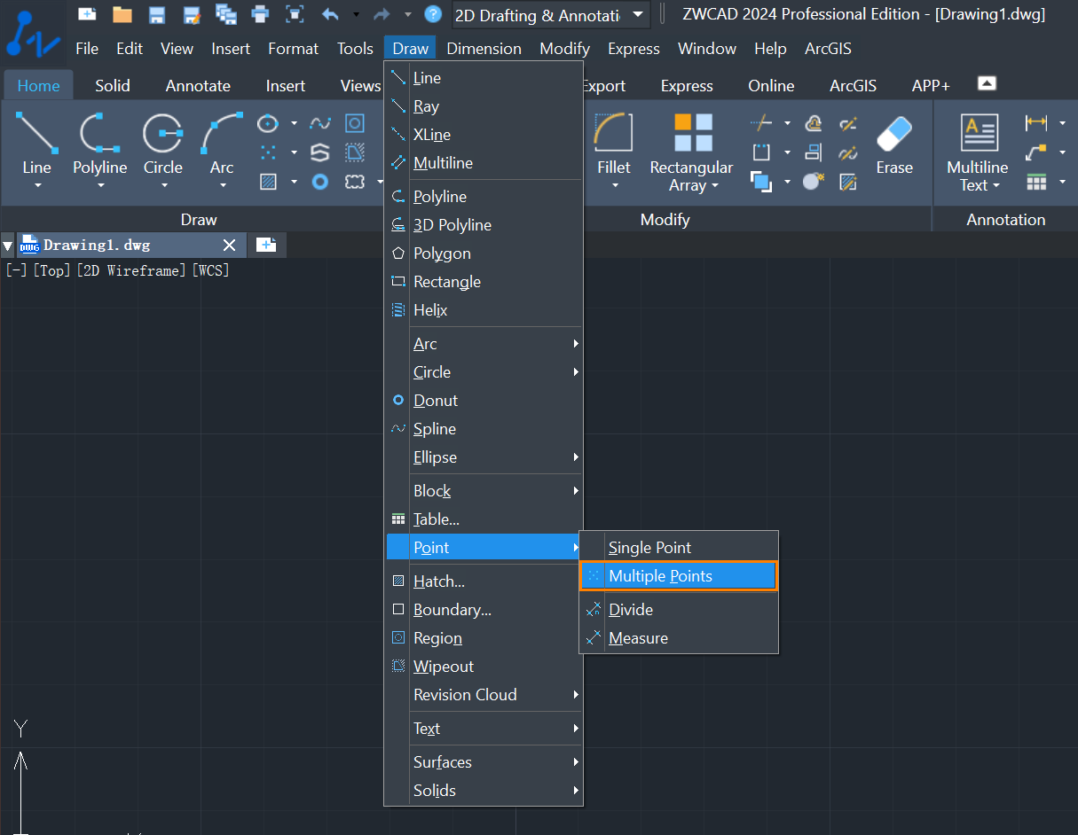Click the Donut icon in the ribbon Draw panel
The height and width of the screenshot is (835, 1078).
coord(320,182)
